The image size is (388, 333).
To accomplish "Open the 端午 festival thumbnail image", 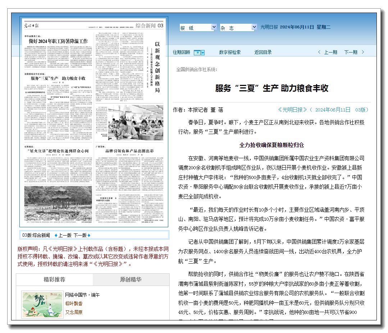I will coord(42,304).
